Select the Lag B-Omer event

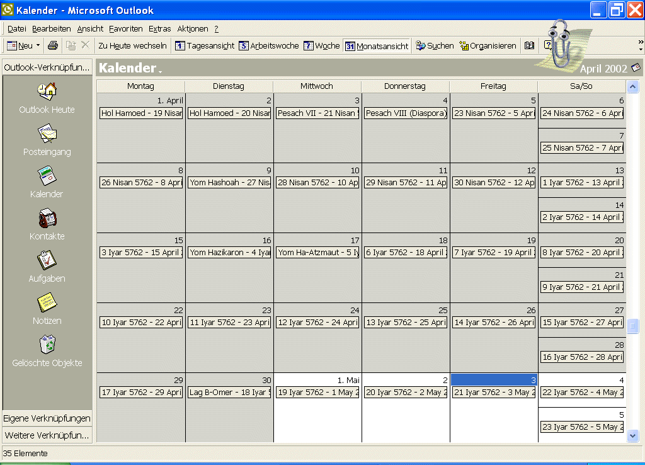point(229,392)
